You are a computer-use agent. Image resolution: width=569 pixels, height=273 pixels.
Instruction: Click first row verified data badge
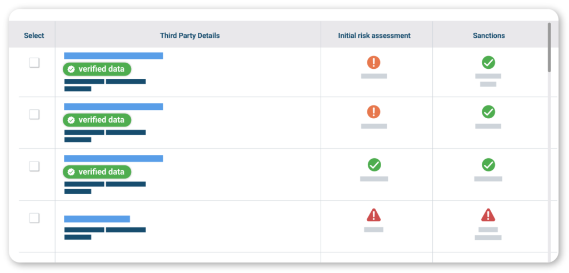point(97,69)
